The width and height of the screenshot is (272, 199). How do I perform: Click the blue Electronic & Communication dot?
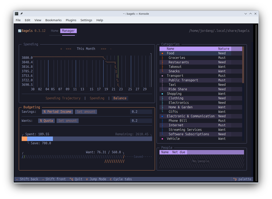click(x=162, y=116)
